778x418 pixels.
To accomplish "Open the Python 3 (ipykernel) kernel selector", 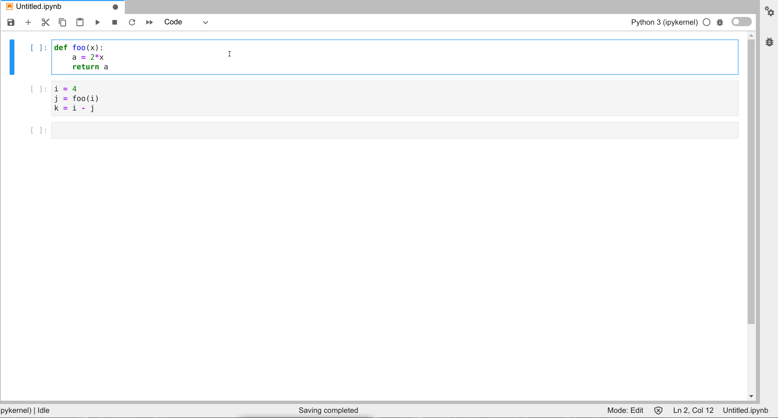I will click(x=664, y=22).
